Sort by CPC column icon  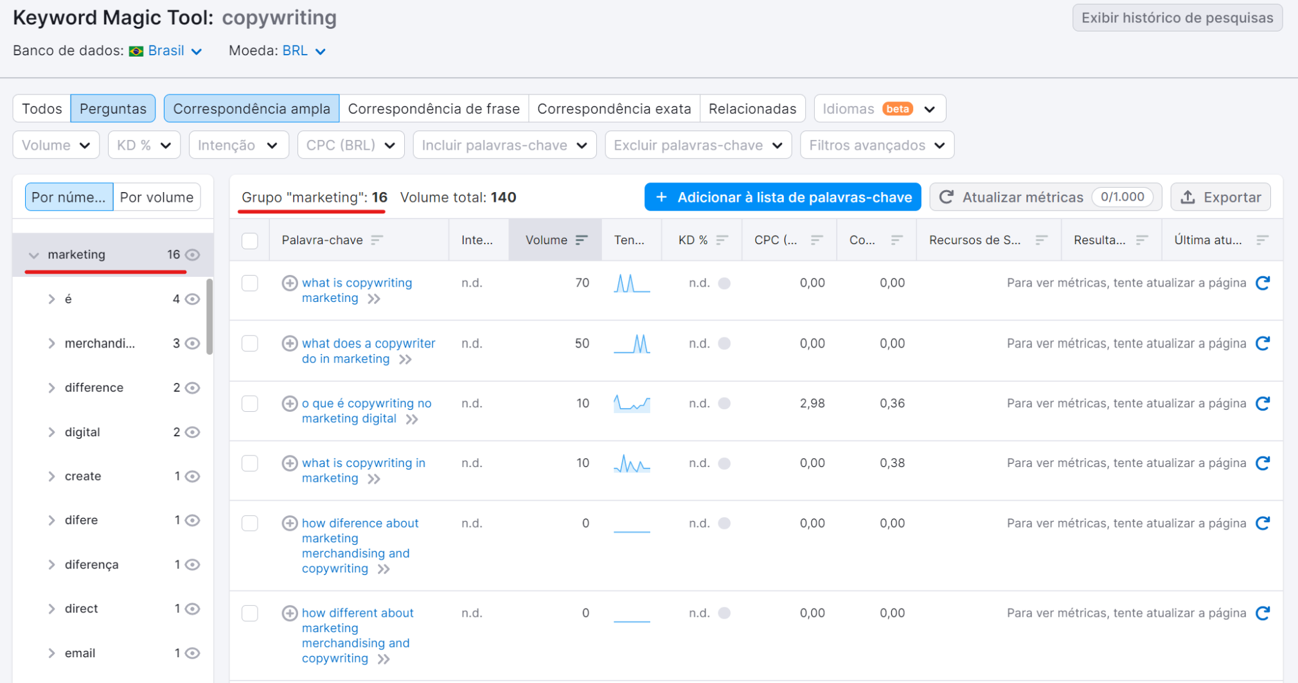(x=817, y=240)
